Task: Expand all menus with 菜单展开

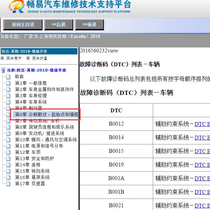Action: (x=14, y=58)
